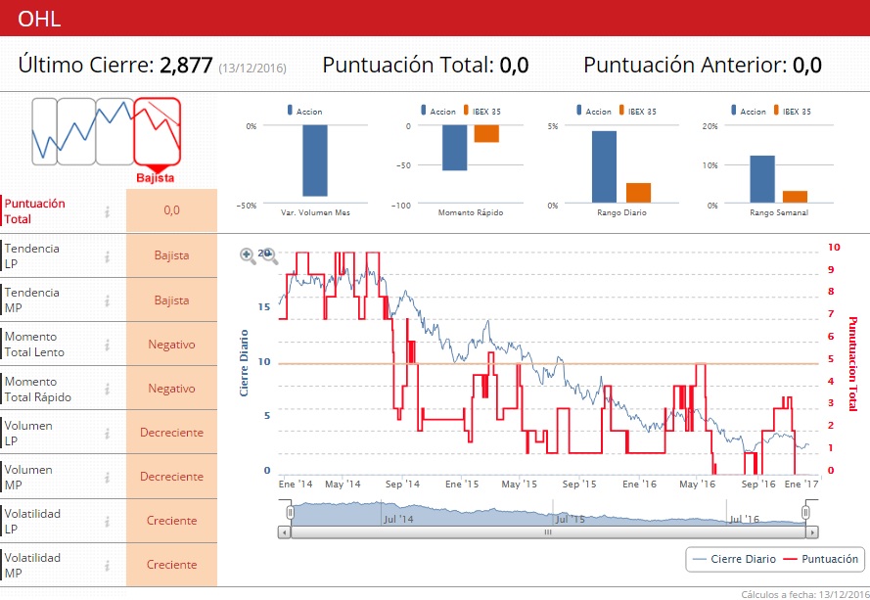870x600 pixels.
Task: Open the info icon for Momento Total Lento
Action: click(107, 345)
